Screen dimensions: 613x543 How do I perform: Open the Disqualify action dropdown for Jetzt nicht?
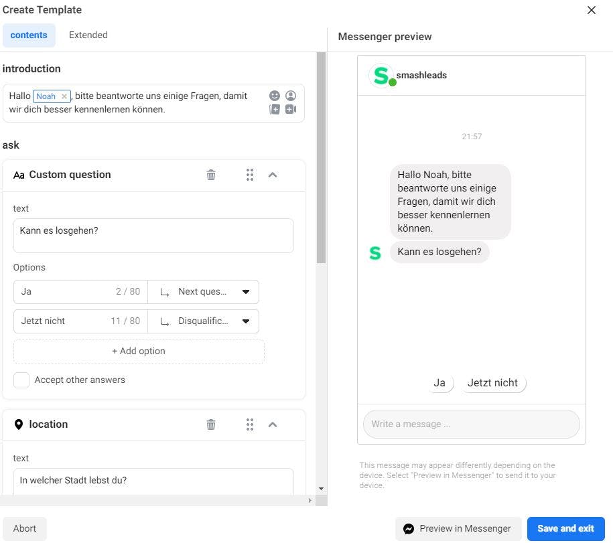pos(203,321)
